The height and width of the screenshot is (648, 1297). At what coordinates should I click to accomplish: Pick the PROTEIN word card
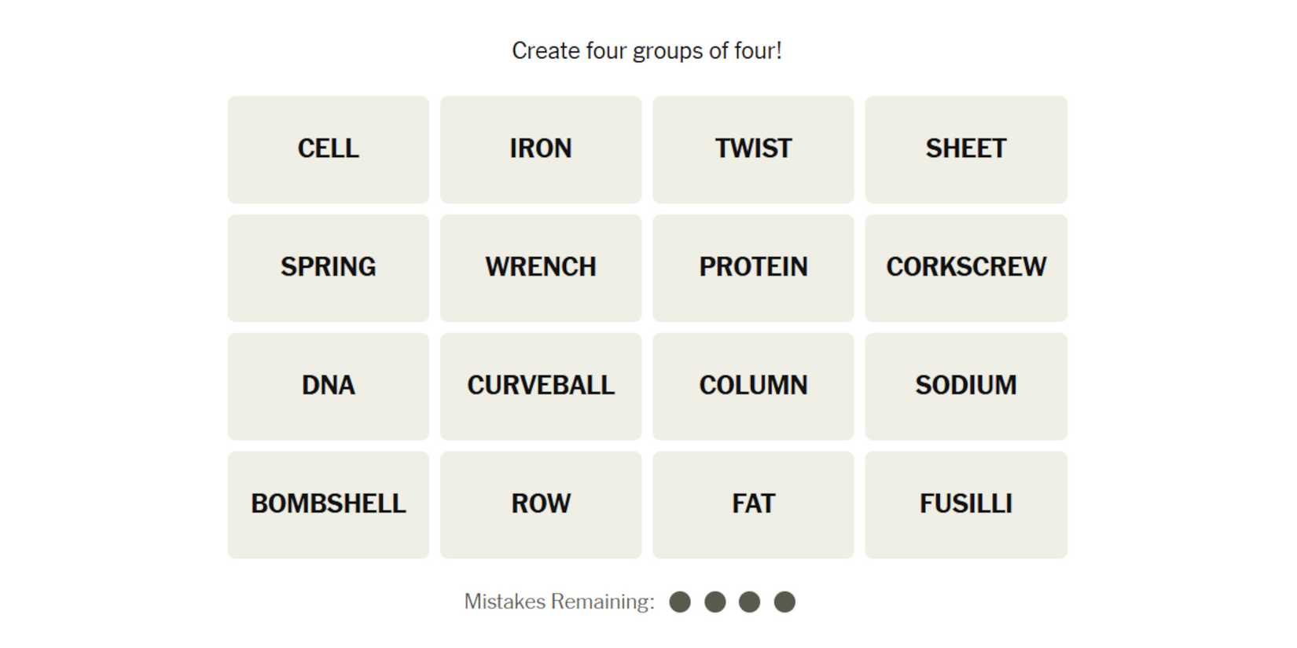[753, 268]
